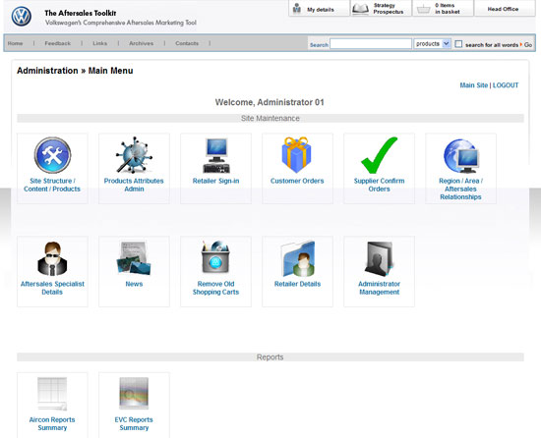Click the Site Maintenance section header
Screen dimensions: 541x438
[270, 118]
